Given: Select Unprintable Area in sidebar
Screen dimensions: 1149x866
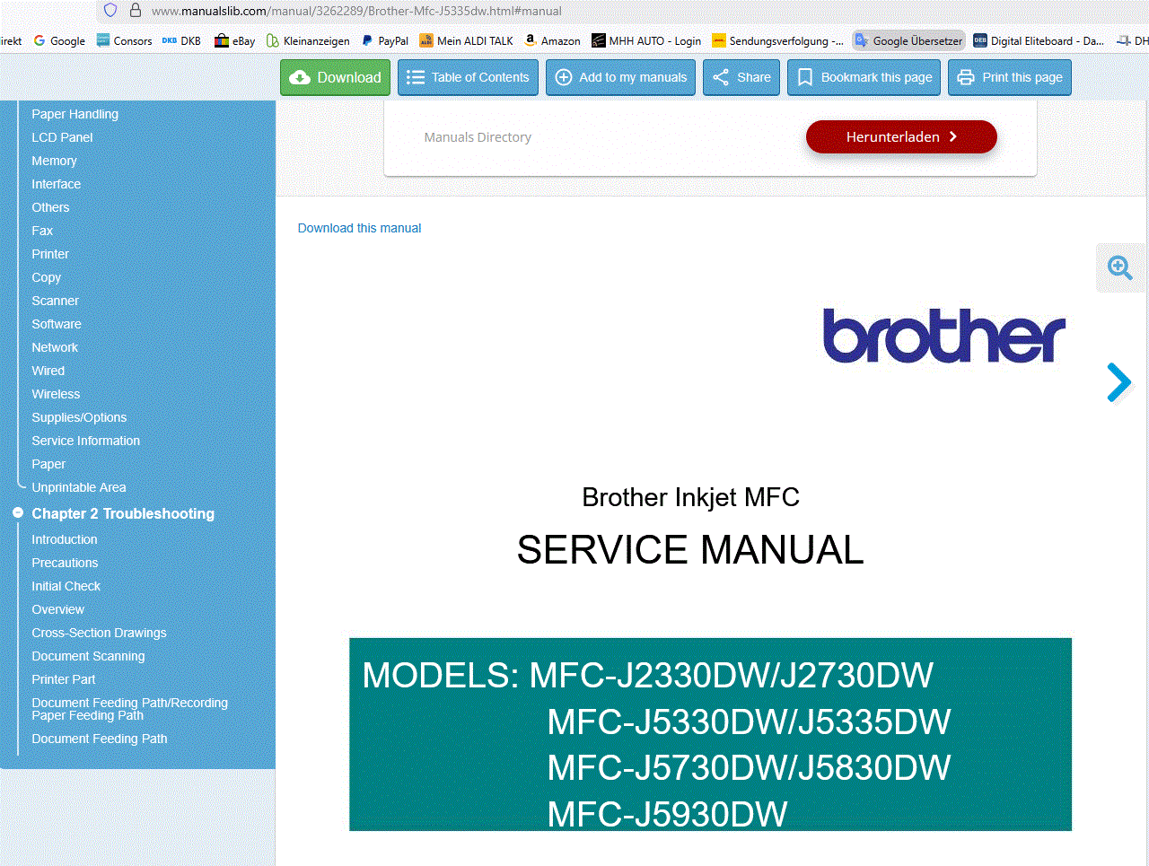Looking at the screenshot, I should pos(78,487).
